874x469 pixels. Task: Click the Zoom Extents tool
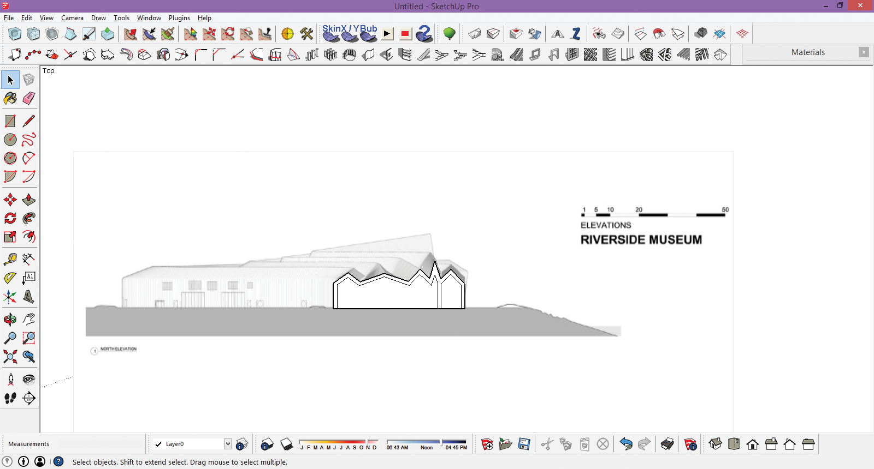point(10,357)
